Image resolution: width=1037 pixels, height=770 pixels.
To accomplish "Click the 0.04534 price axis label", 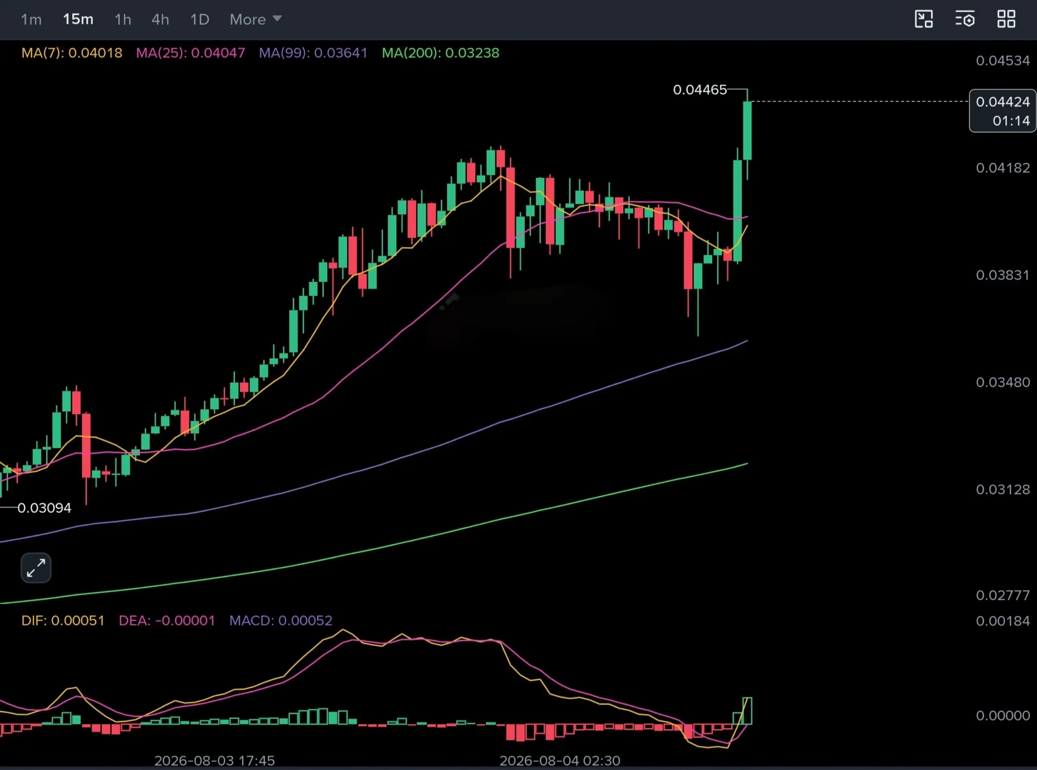I will click(x=1003, y=61).
